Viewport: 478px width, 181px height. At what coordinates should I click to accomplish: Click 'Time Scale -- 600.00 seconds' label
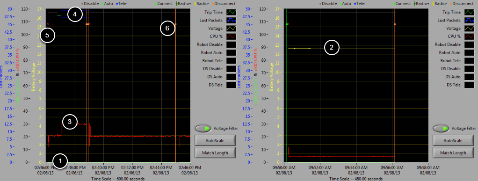118,179
